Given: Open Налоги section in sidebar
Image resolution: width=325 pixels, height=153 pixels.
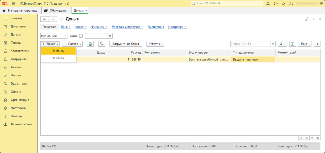Looking at the screenshot, I should 19,75.
